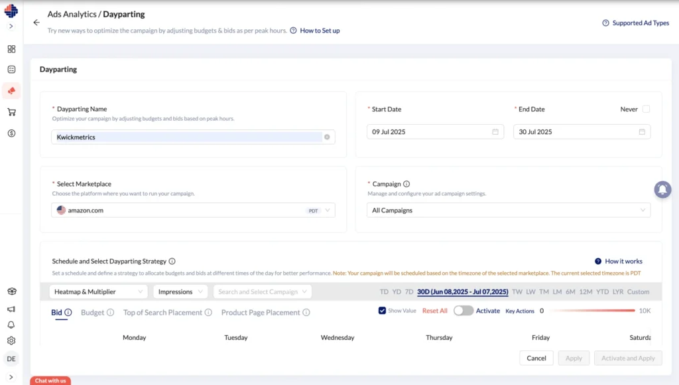Click the Cancel button
The image size is (679, 385).
click(536, 358)
